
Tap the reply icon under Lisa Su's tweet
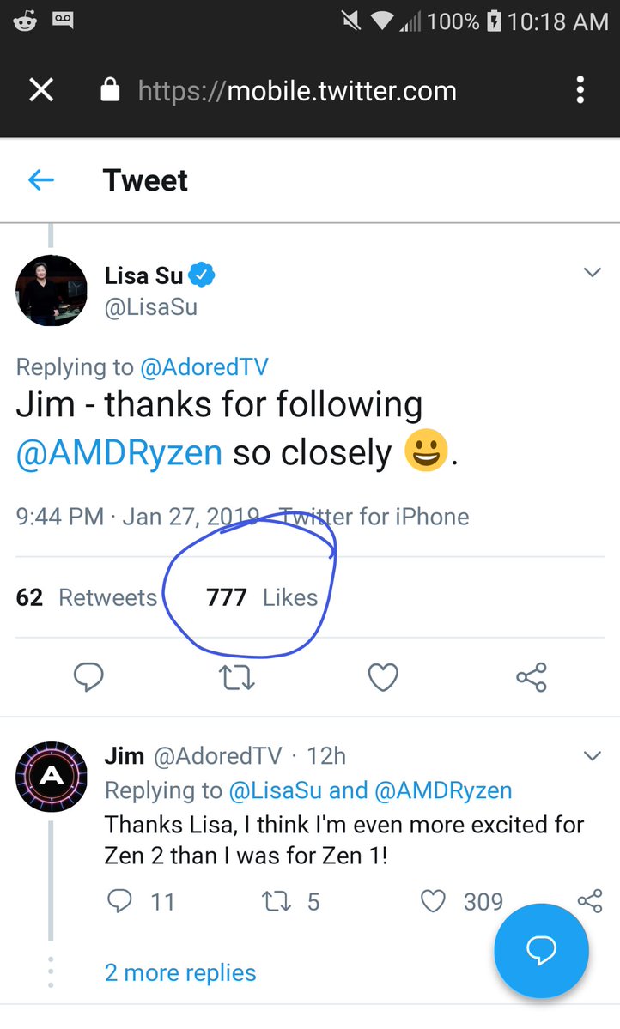point(88,678)
